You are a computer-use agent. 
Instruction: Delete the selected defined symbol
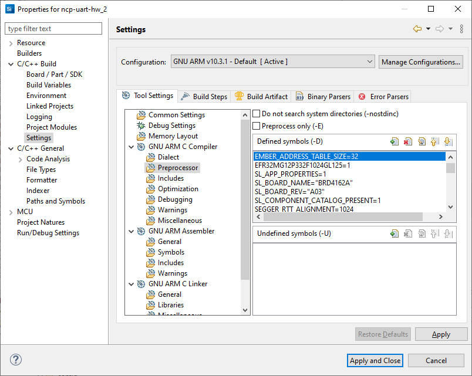click(x=408, y=141)
